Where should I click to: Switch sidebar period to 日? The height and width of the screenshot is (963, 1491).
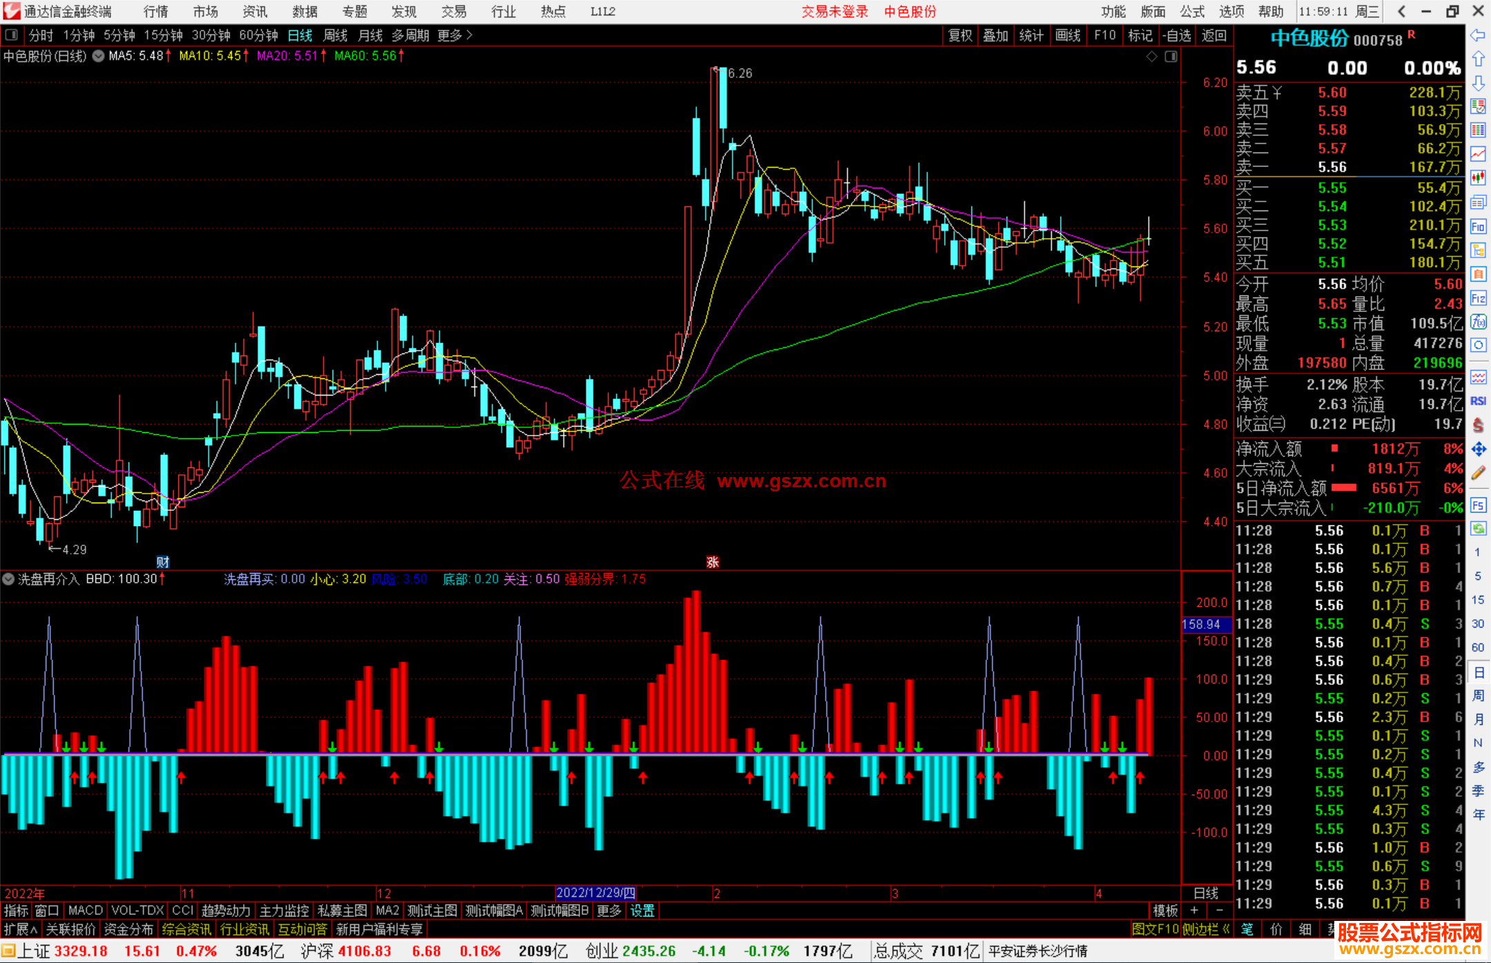(1478, 672)
